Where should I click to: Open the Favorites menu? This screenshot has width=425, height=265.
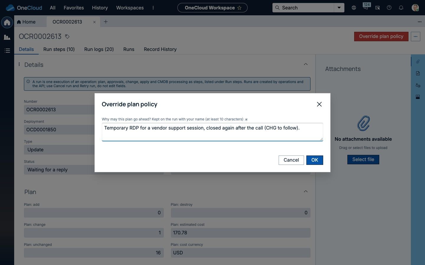74,8
